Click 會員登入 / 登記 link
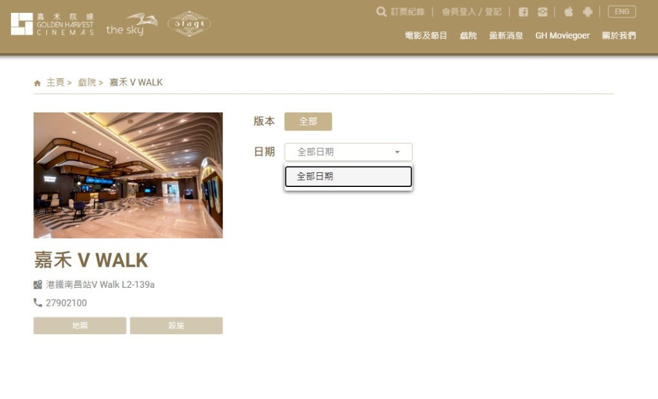Image resolution: width=658 pixels, height=399 pixels. [471, 12]
